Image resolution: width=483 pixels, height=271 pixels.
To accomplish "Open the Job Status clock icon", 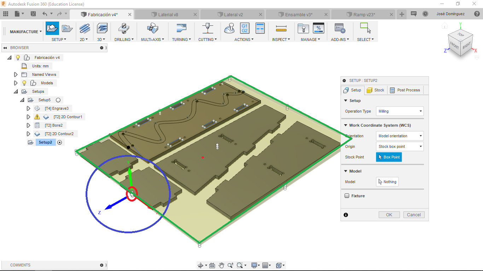I will tap(425, 14).
